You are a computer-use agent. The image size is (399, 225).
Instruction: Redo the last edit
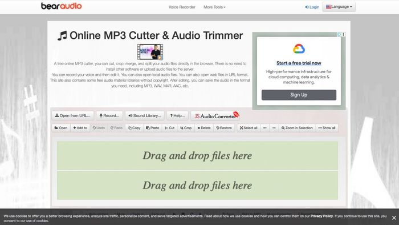(116, 128)
